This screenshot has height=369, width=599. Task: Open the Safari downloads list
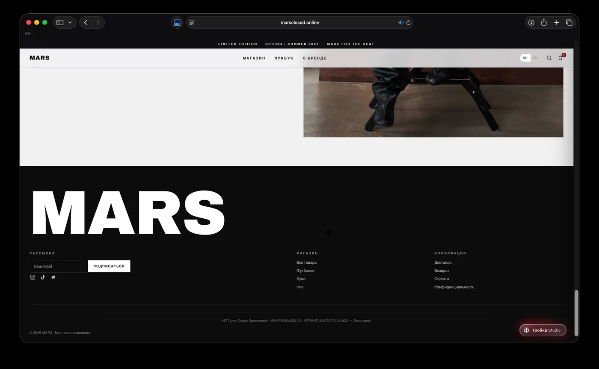click(x=531, y=22)
